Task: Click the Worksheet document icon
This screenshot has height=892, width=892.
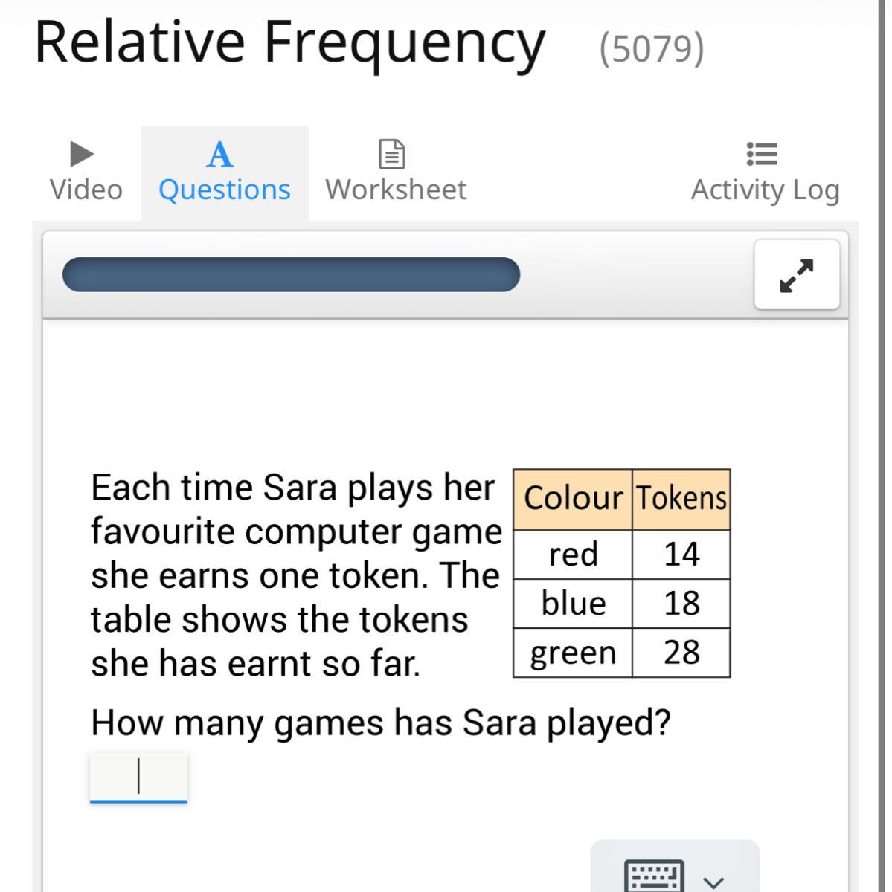Action: pyautogui.click(x=392, y=154)
